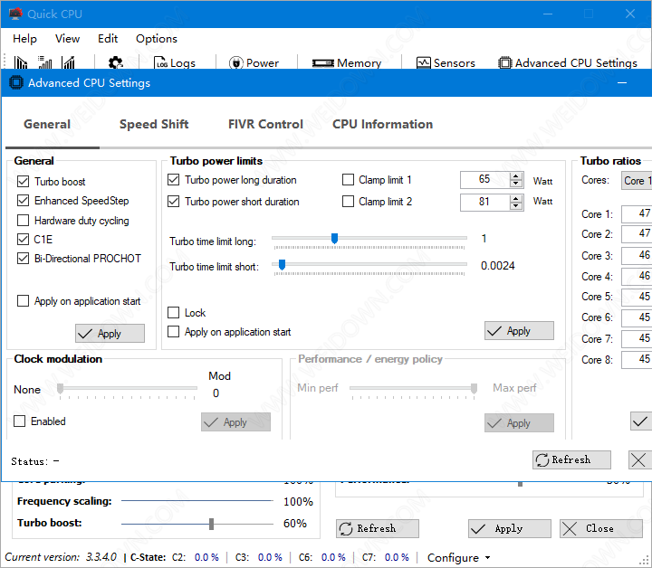Open the Options menu
This screenshot has height=568, width=652.
point(157,39)
